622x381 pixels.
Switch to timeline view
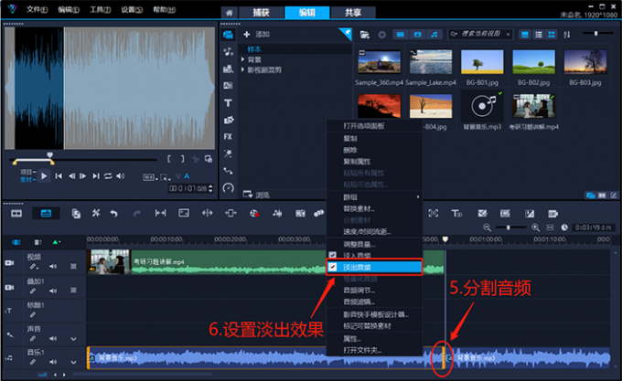(x=46, y=214)
